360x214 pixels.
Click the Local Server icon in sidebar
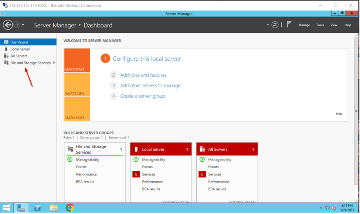tap(6, 49)
